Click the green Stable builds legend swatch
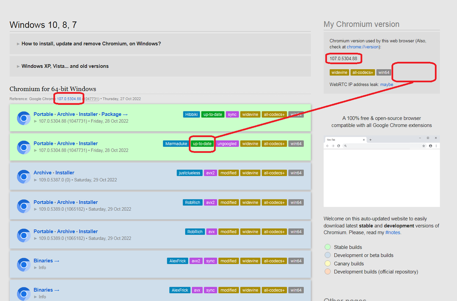Screen dimensions: 457x301 pos(328,247)
